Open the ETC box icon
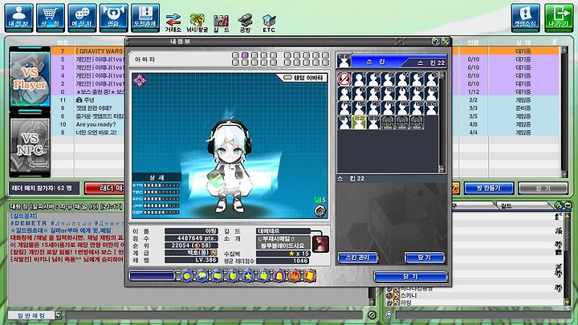578x325 pixels. (x=269, y=22)
